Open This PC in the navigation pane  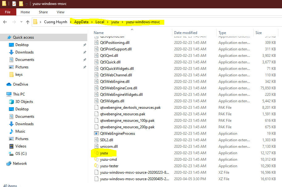point(16,94)
